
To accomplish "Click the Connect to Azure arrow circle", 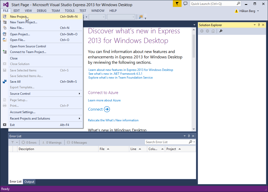I will pos(107,109).
